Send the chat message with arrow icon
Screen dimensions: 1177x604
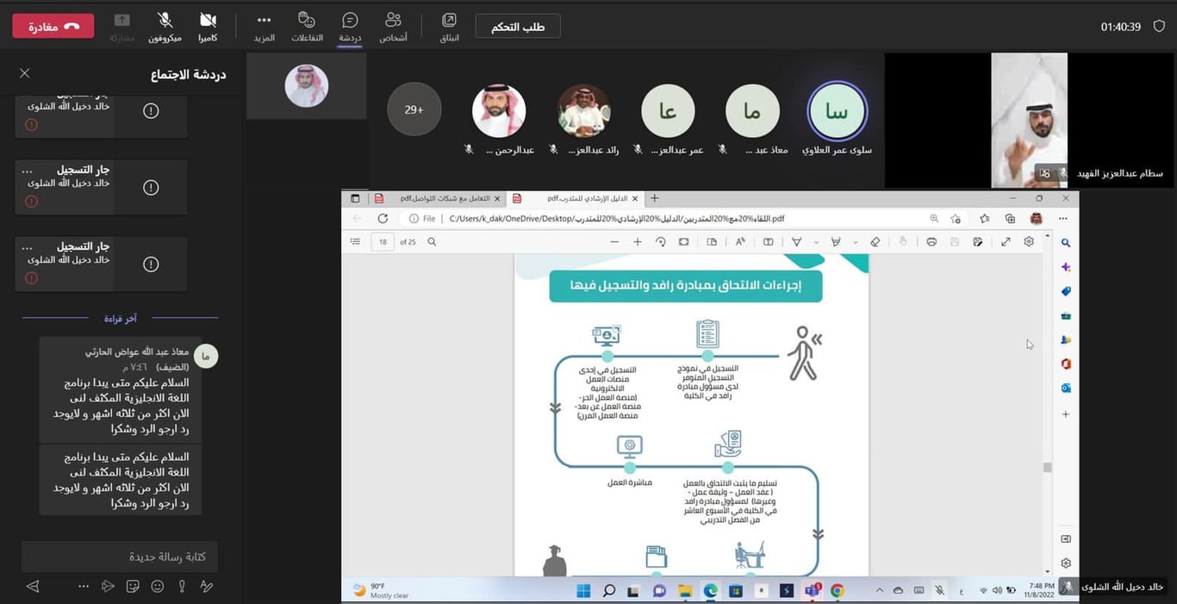[x=33, y=586]
